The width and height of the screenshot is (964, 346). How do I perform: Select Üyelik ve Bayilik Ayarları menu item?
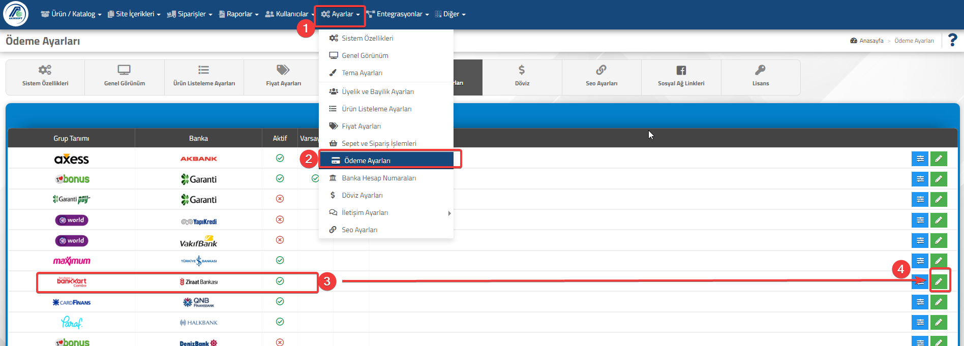pos(386,92)
